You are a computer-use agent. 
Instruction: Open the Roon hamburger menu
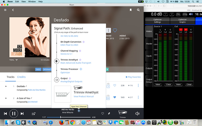click(5, 10)
